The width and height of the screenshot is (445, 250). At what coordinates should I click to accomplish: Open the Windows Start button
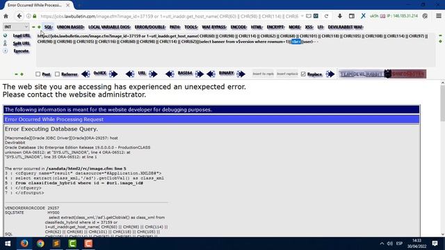pos(8,244)
